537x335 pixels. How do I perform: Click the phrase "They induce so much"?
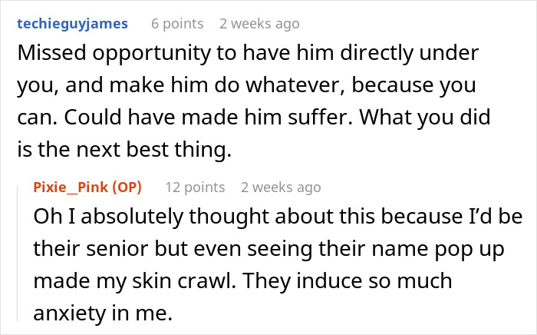click(348, 281)
